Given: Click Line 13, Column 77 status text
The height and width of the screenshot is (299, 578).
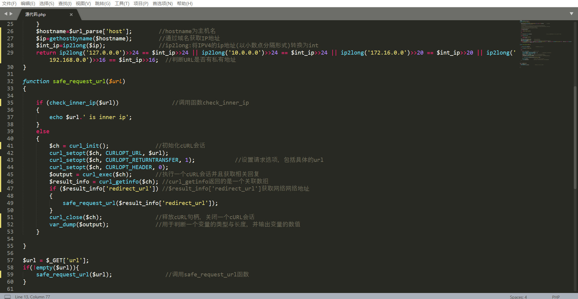Looking at the screenshot, I should pos(33,297).
